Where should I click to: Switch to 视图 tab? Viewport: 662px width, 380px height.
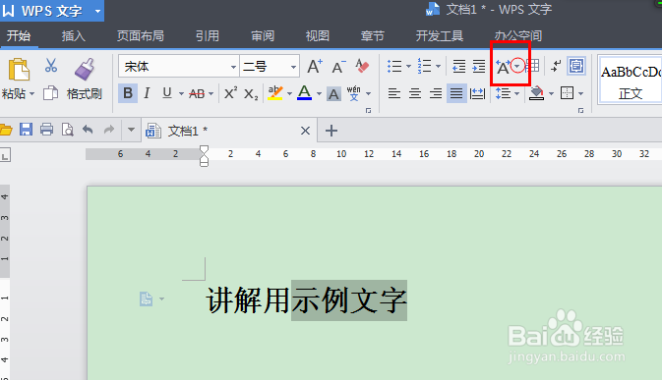pyautogui.click(x=318, y=36)
